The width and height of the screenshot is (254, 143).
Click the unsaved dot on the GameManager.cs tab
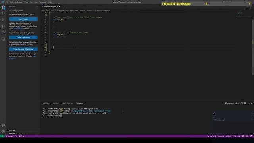tap(60, 6)
